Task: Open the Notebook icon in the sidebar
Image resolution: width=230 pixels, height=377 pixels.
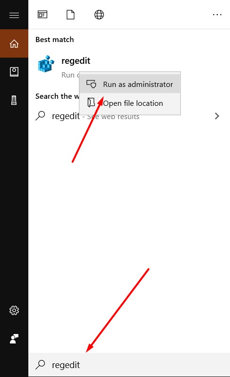Action: [x=14, y=72]
